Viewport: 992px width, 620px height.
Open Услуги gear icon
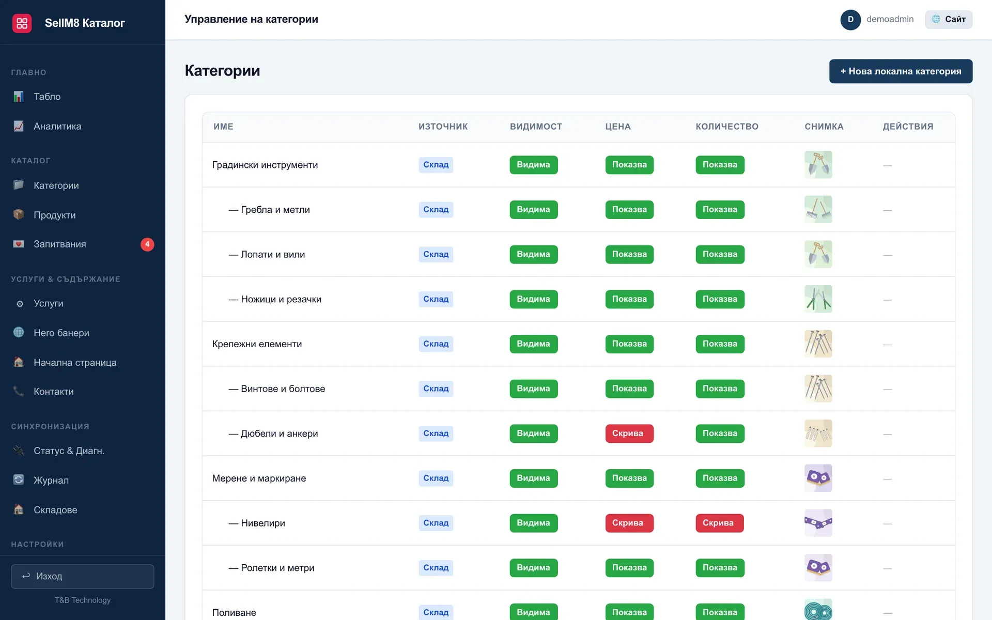pos(20,304)
